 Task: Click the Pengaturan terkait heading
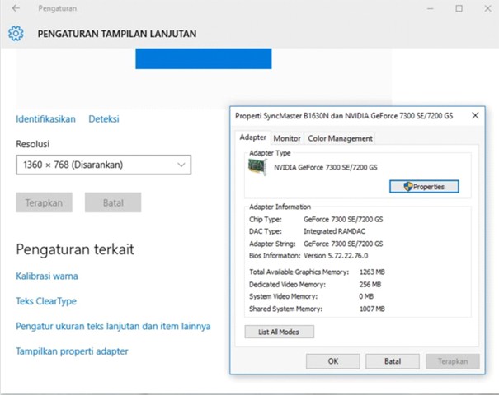click(x=75, y=249)
